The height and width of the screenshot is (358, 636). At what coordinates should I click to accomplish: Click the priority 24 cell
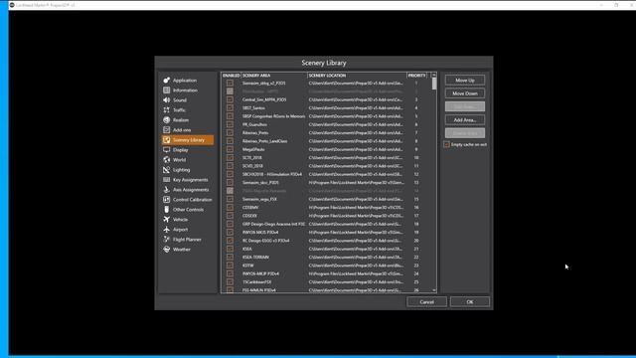pos(416,273)
